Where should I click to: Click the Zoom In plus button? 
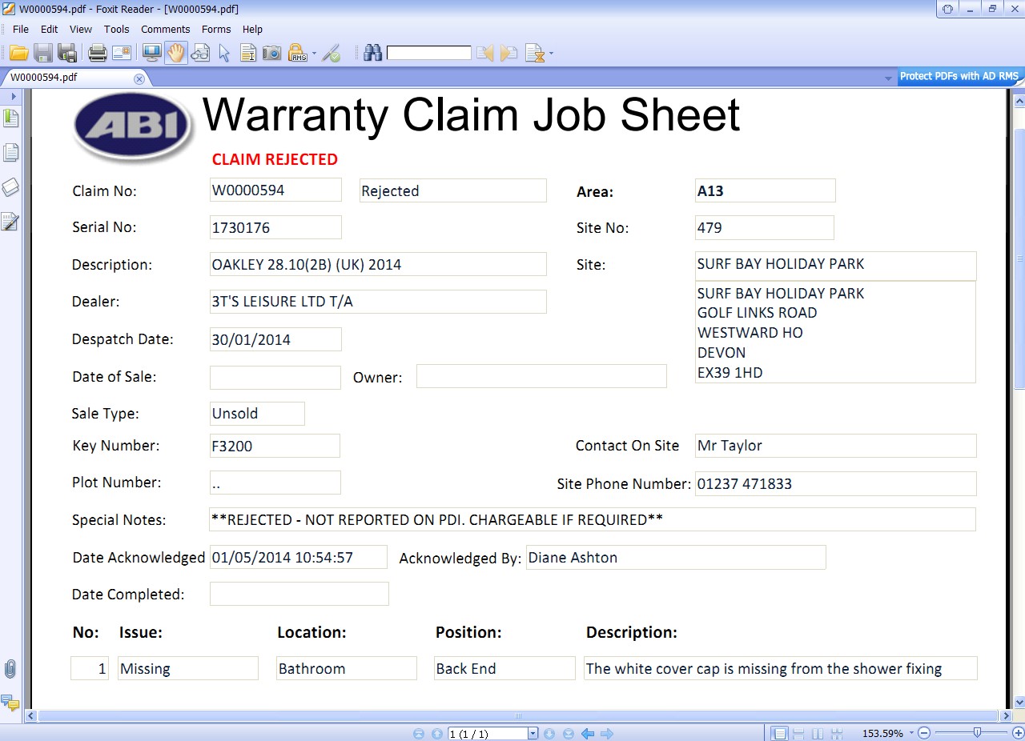pos(1018,734)
